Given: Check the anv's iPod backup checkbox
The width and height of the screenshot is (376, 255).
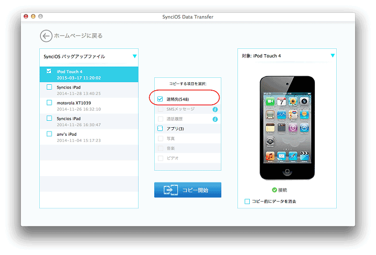Looking at the screenshot, I should 49,134.
